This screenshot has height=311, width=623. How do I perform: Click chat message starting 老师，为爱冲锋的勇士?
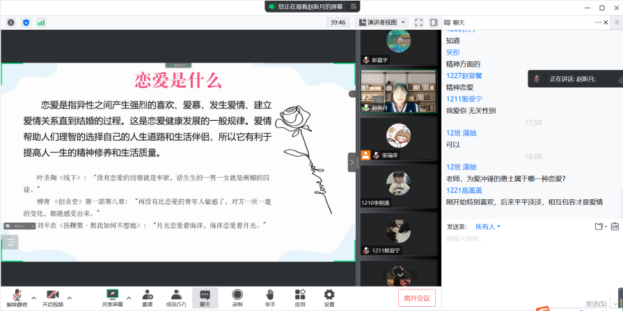[506, 178]
